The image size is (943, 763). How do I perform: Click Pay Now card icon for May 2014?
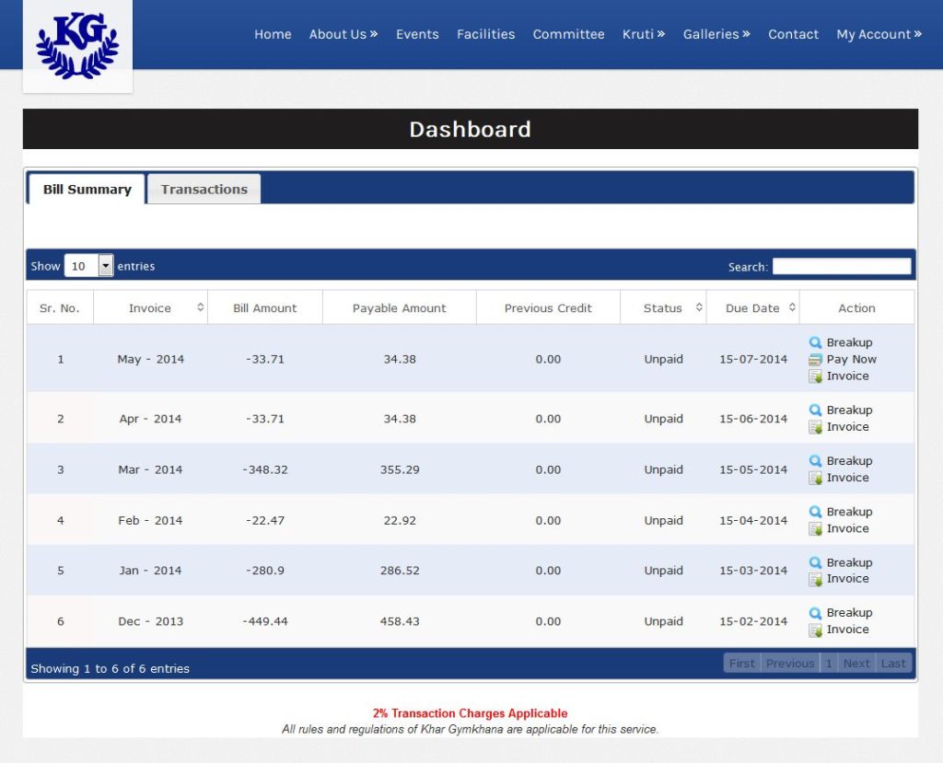(815, 360)
